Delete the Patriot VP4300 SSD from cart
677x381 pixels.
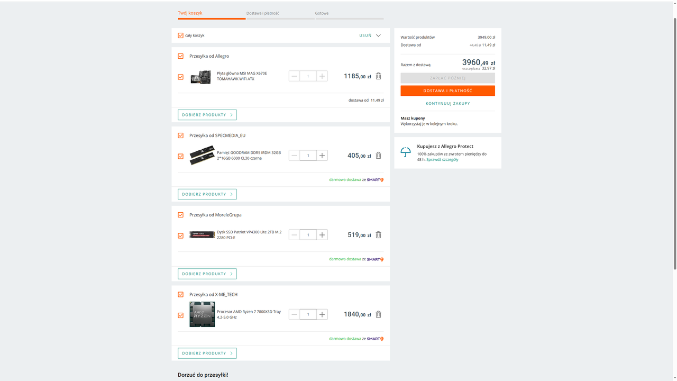(378, 235)
